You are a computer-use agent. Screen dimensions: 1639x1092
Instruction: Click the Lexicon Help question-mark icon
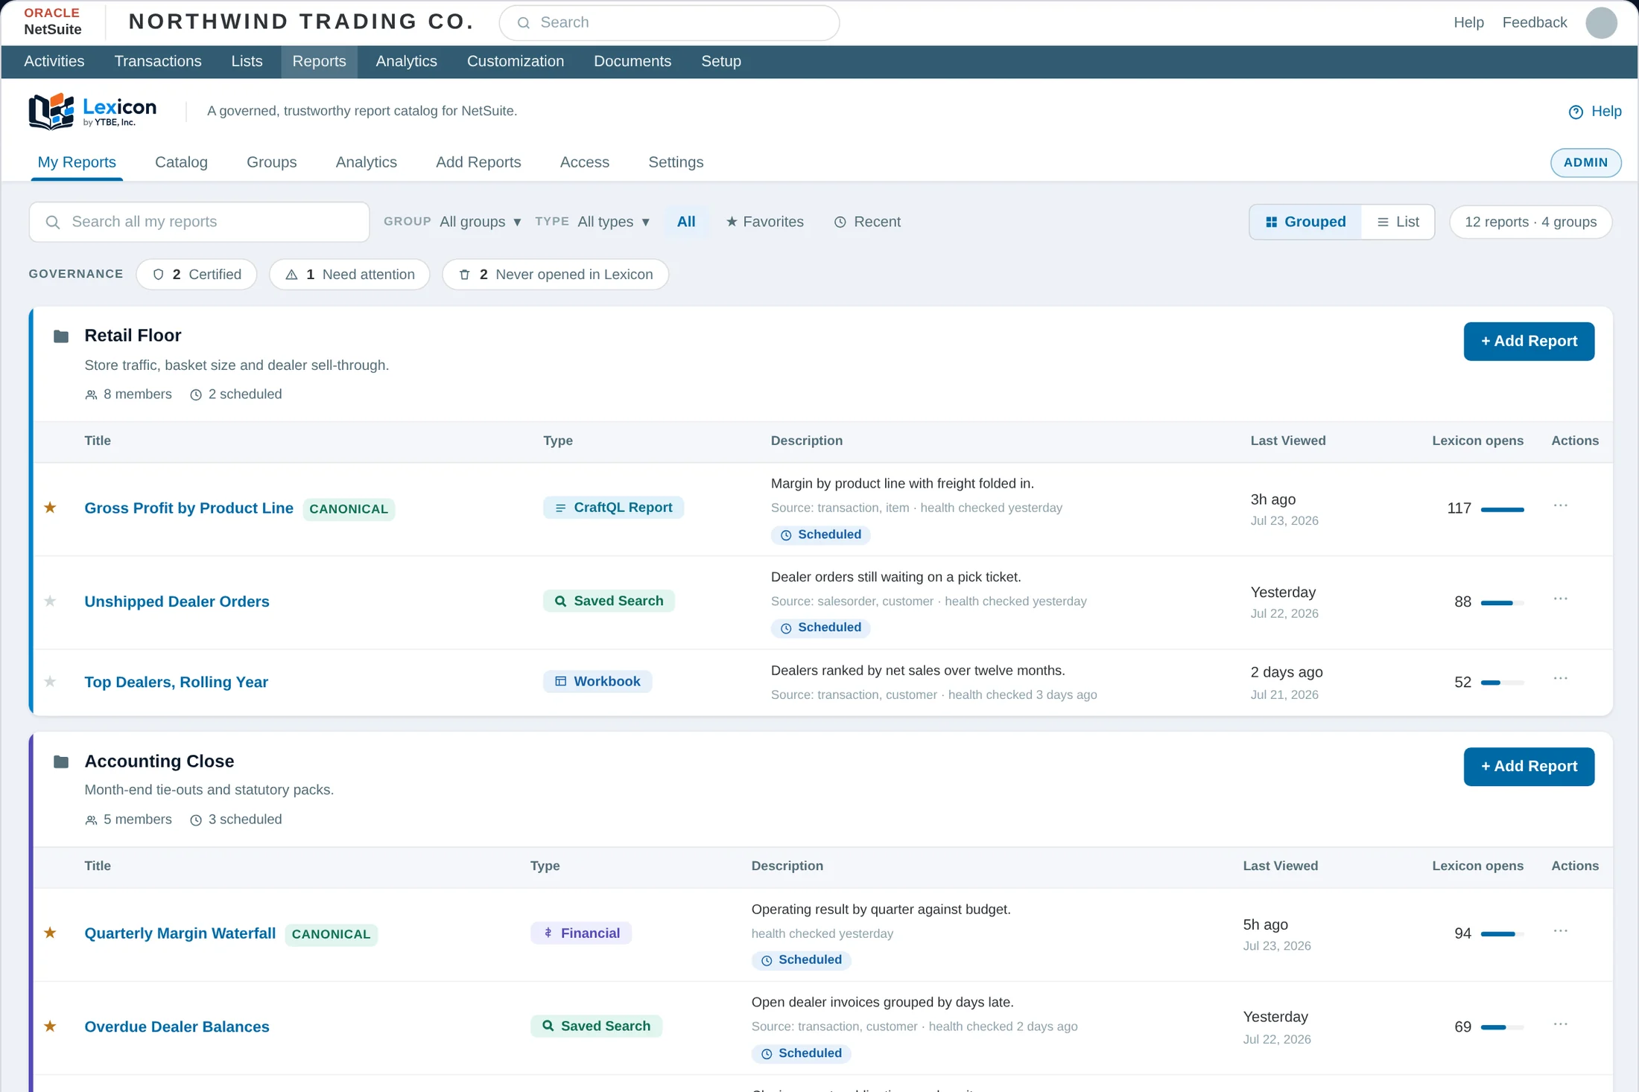click(1576, 112)
